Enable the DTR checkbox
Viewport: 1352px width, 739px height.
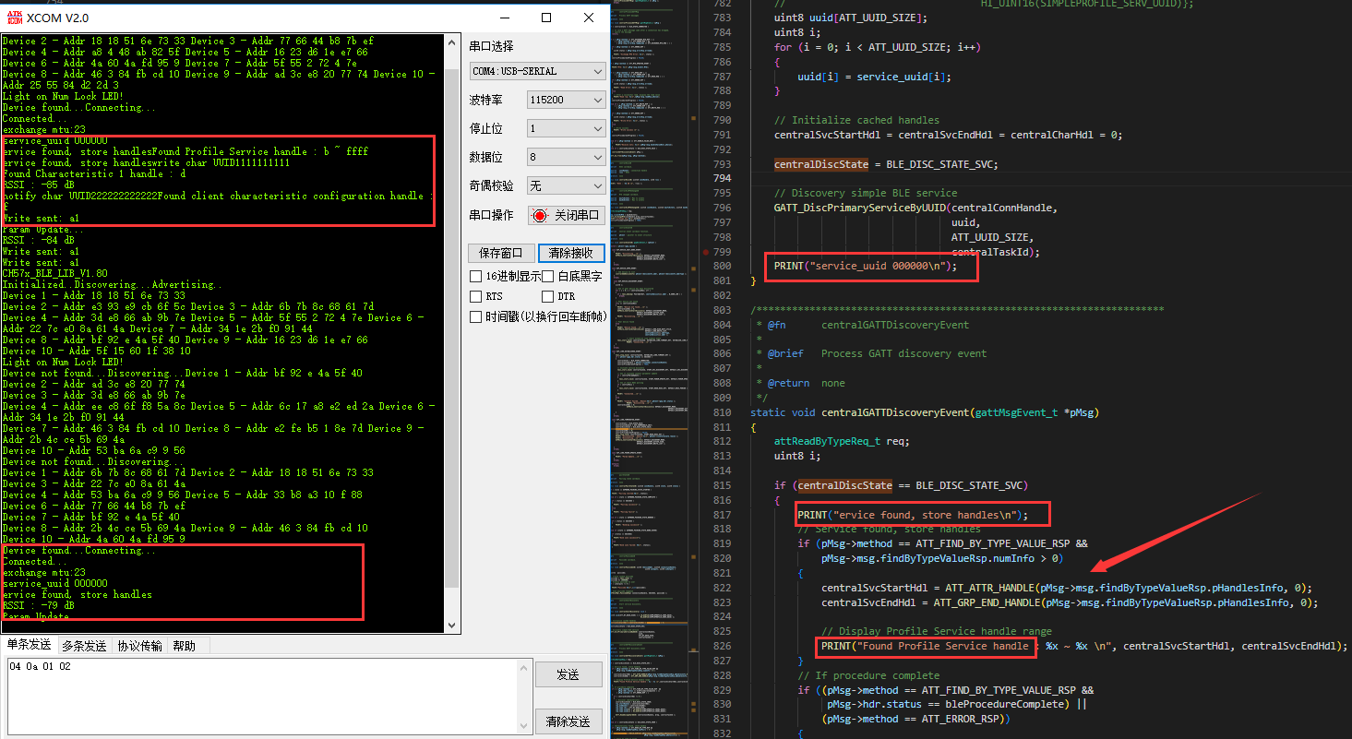pyautogui.click(x=547, y=296)
